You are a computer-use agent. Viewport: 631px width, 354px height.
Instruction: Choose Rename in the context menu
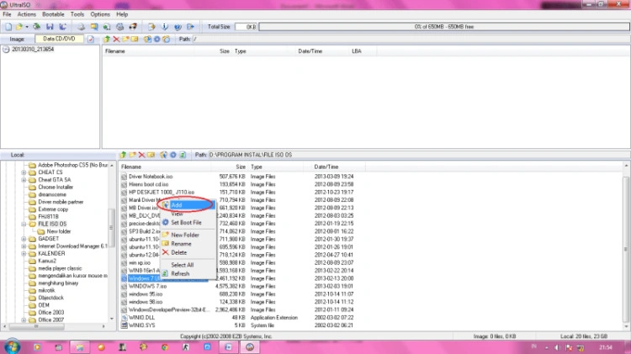(x=188, y=244)
